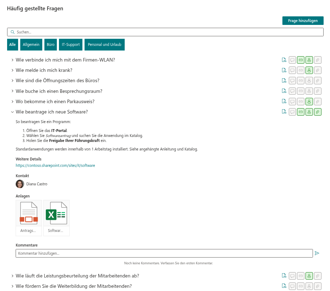Expand the 'Wie buche ich einen Besprechungsraum?' chevron
330x291 pixels.
point(12,91)
